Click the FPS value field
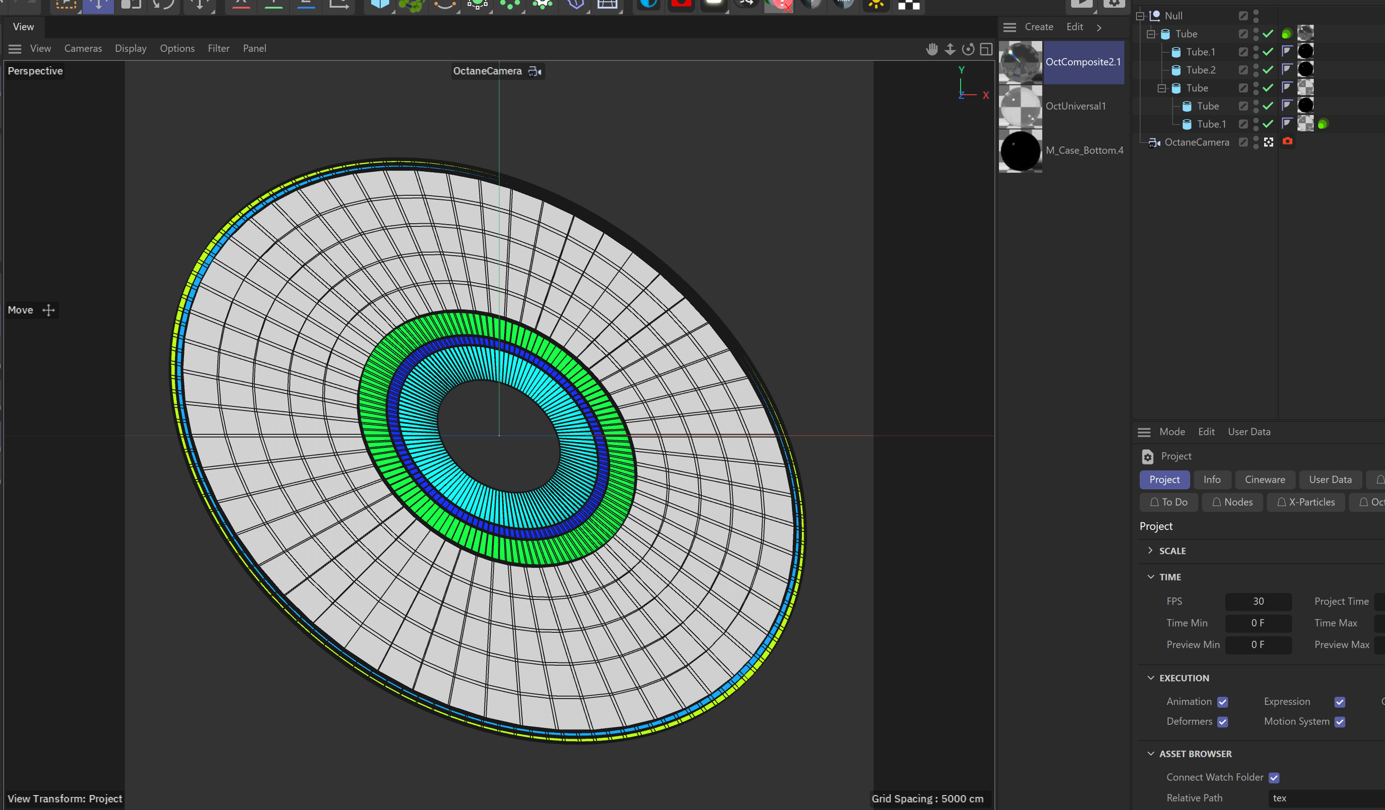Viewport: 1385px width, 810px height. tap(1258, 601)
